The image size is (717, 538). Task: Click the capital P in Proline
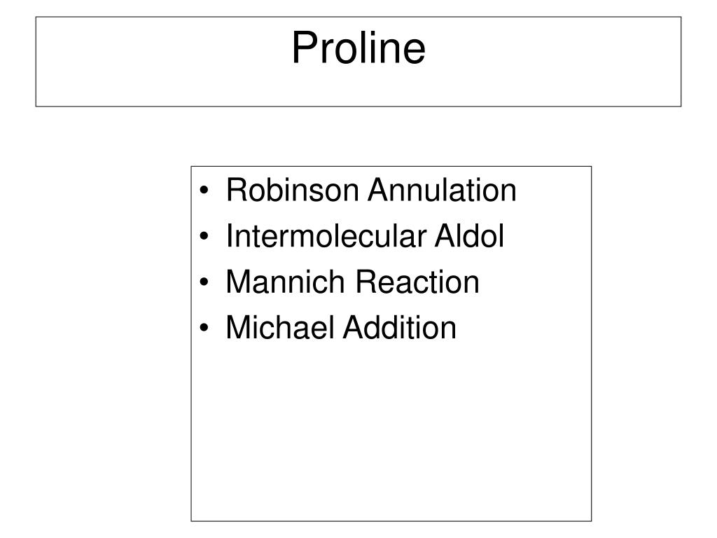click(x=304, y=48)
